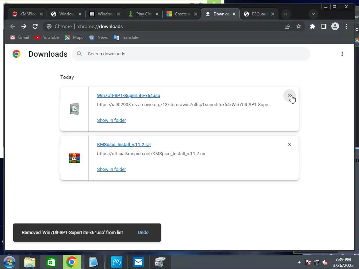
Task: Open the News bookmark
Action: coord(99,37)
